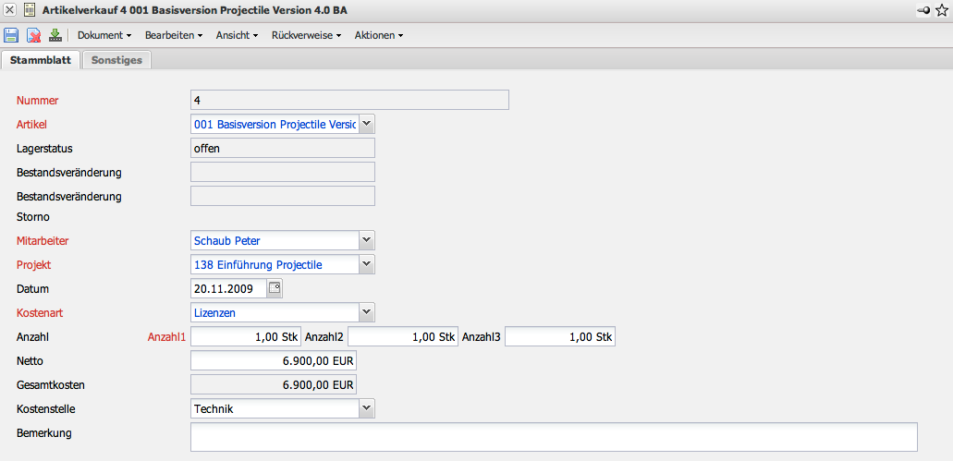
Task: Click the Anzahl2 quantity field
Action: (402, 336)
